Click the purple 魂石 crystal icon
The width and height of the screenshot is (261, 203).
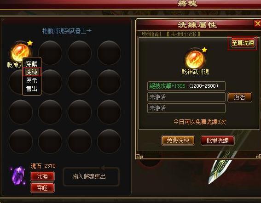click(x=18, y=176)
